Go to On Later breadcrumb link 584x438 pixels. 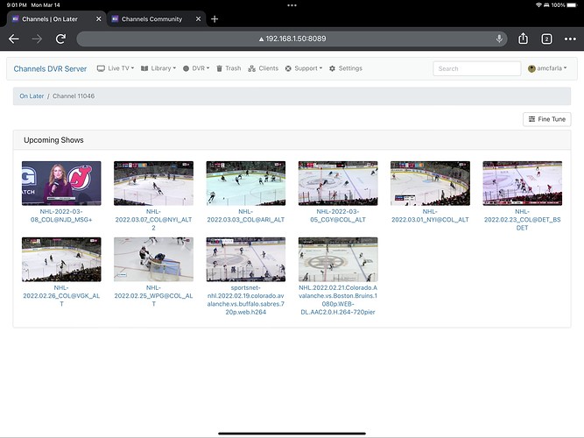(31, 96)
